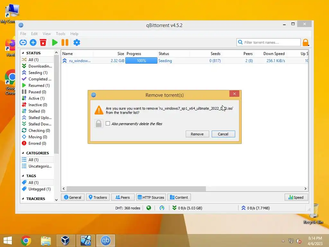Image resolution: width=329 pixels, height=247 pixels.
Task: Click the Add torrent file plus icon
Action: pyautogui.click(x=33, y=42)
